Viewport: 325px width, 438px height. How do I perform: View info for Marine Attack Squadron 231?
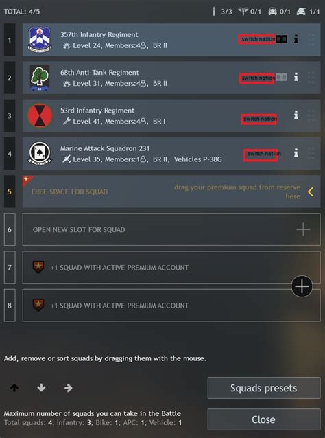(296, 152)
